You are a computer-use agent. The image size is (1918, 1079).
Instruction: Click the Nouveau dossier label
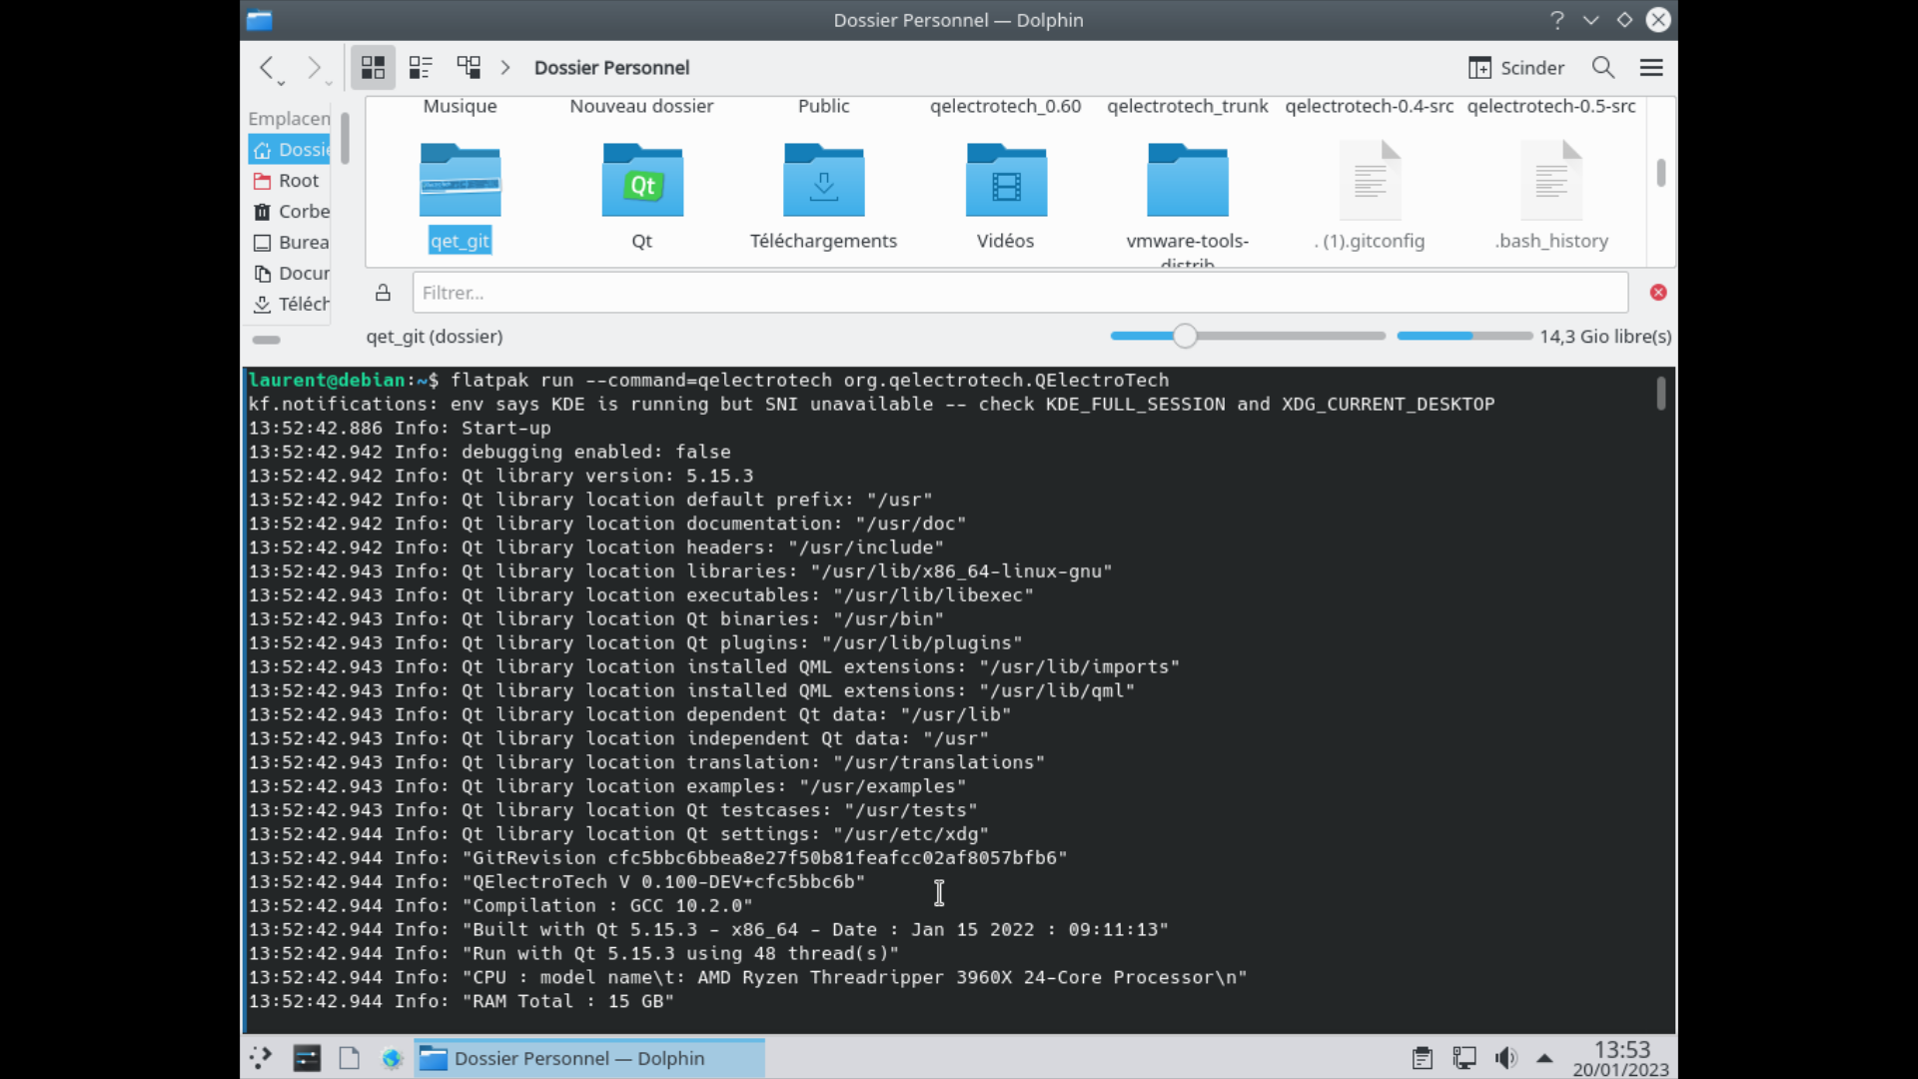click(641, 106)
